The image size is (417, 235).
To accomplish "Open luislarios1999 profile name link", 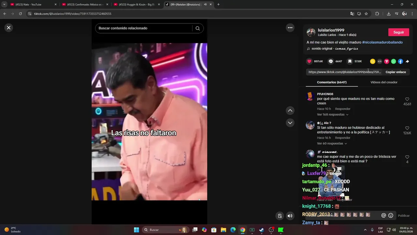I will tap(331, 30).
